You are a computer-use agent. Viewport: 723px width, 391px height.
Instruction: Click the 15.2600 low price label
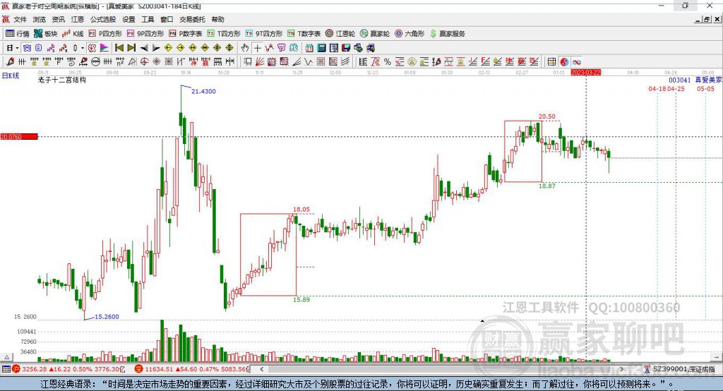tap(107, 317)
